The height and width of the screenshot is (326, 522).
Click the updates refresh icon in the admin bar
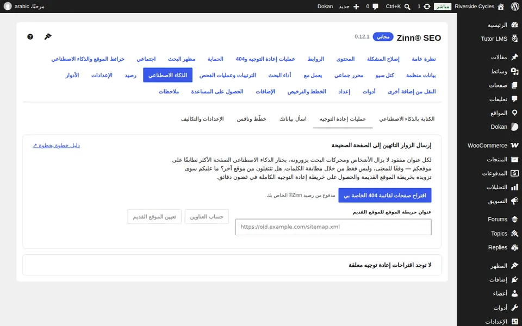point(427,7)
